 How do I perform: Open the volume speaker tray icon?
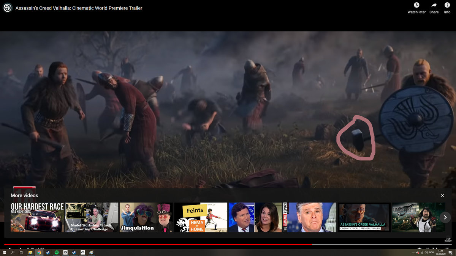pyautogui.click(x=426, y=253)
